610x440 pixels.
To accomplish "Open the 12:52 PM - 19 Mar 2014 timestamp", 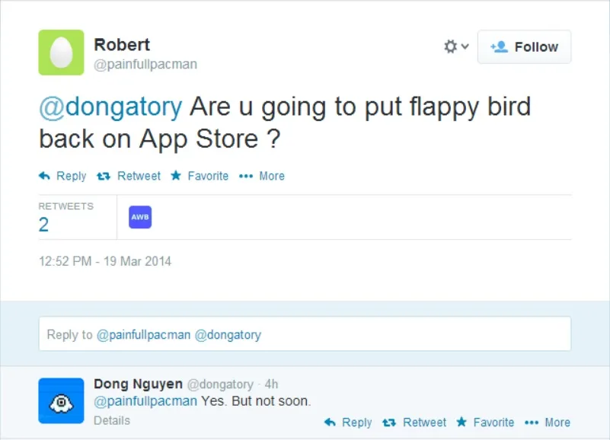I will click(x=104, y=261).
